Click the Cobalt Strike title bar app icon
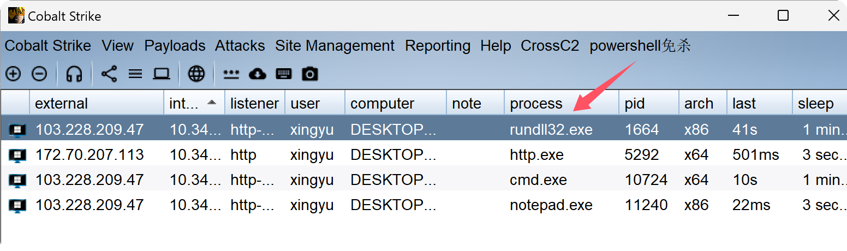 pyautogui.click(x=16, y=16)
